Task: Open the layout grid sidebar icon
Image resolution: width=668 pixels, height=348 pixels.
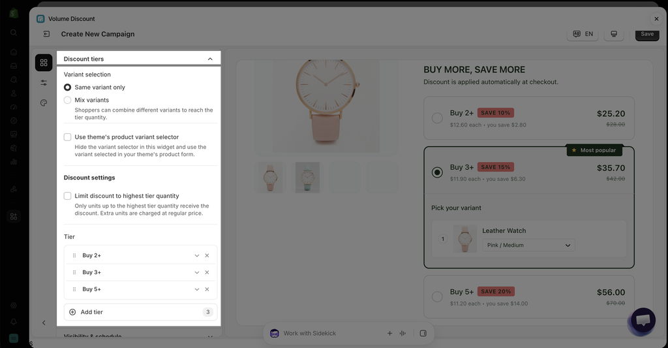Action: 44,63
